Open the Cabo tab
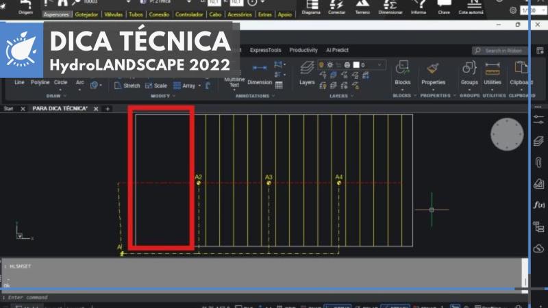The image size is (548, 308). coord(215,14)
